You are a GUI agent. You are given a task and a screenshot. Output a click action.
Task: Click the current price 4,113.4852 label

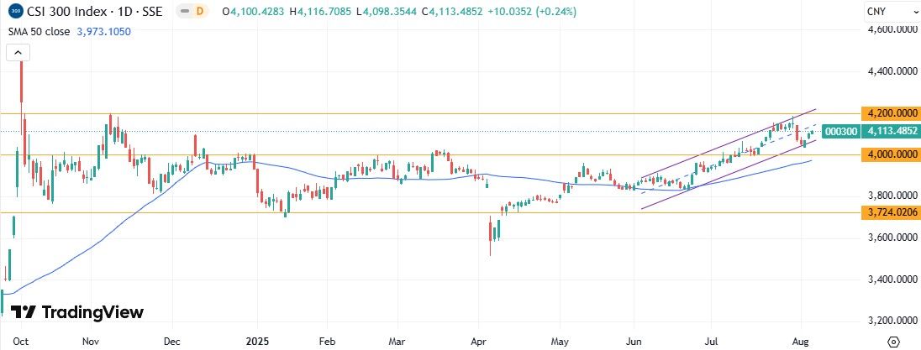892,132
